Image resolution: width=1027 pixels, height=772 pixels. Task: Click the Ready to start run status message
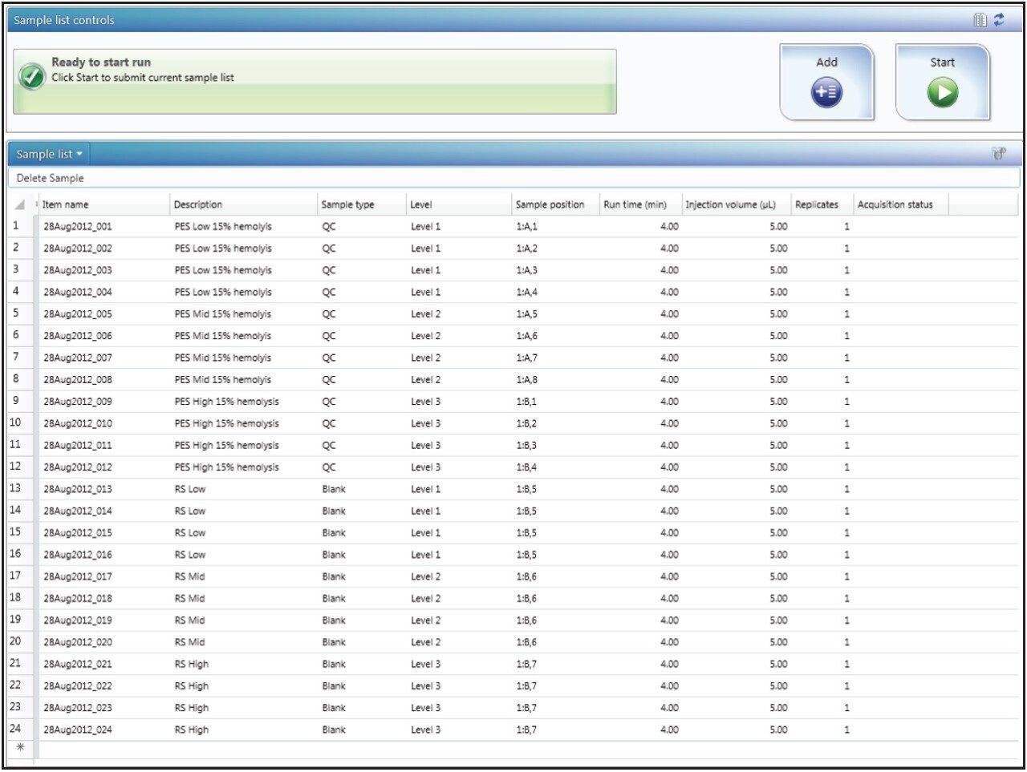tap(101, 62)
